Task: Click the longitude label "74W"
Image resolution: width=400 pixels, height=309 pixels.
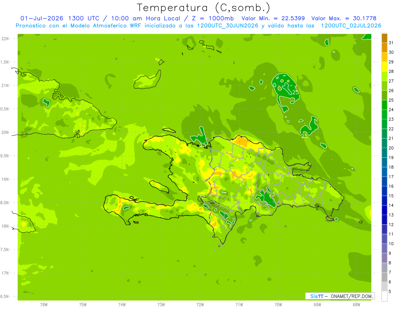Action: [122, 305]
